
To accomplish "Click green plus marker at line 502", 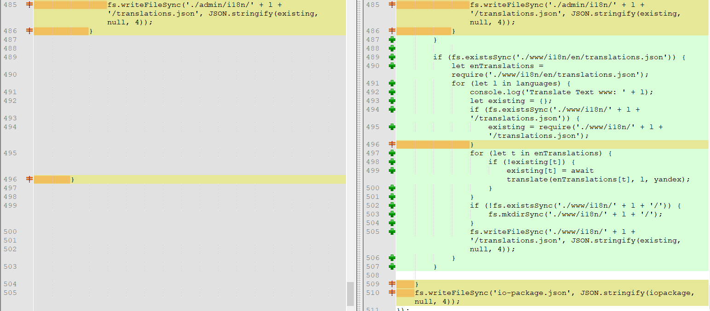I will pos(392,205).
